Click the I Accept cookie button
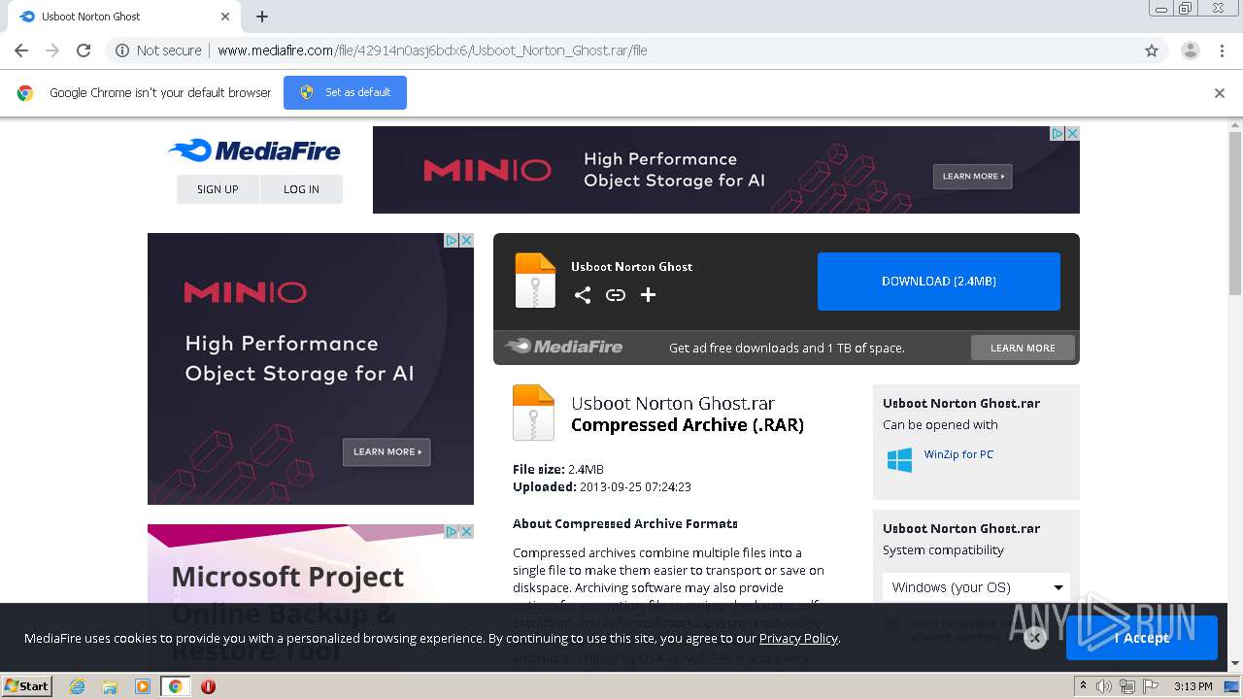This screenshot has width=1243, height=699. (x=1142, y=638)
